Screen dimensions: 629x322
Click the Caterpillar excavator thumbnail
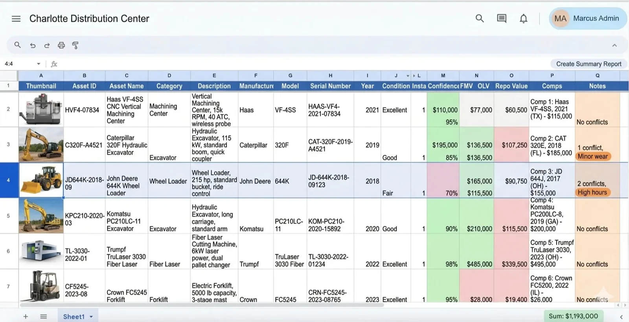click(41, 145)
